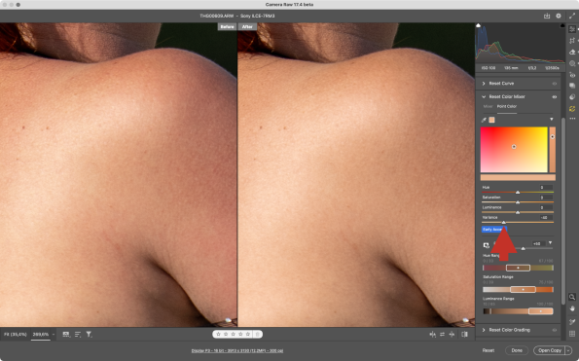Collapse the Color Mixer panel
Image resolution: width=579 pixels, height=361 pixels.
(484, 96)
